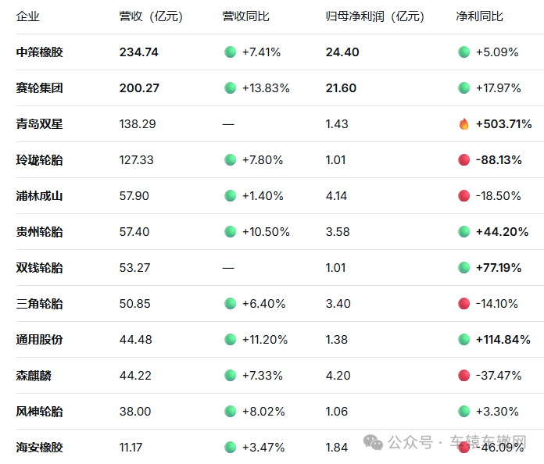Click the revenue growth value +1.40%
The image size is (544, 464).
pos(263,196)
